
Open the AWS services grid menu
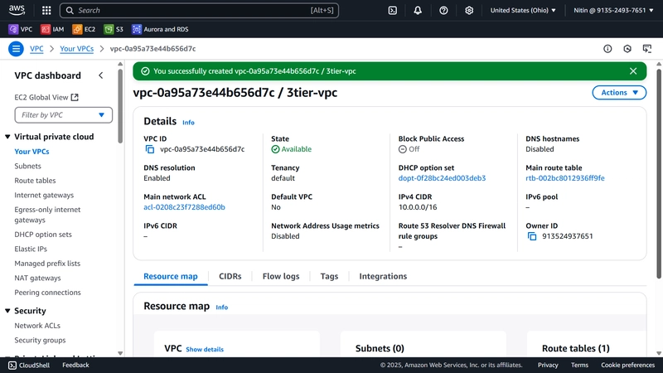pyautogui.click(x=46, y=11)
